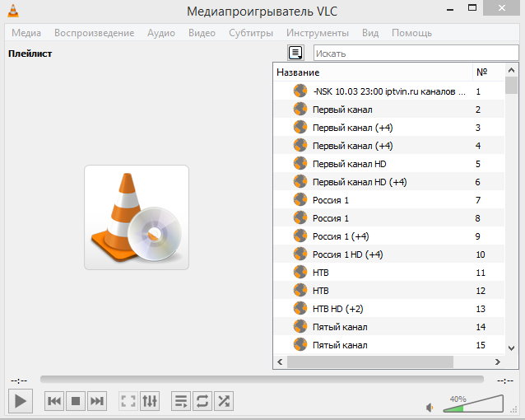Maximize the VLC window
Viewport: 525px width, 420px height.
coord(472,8)
